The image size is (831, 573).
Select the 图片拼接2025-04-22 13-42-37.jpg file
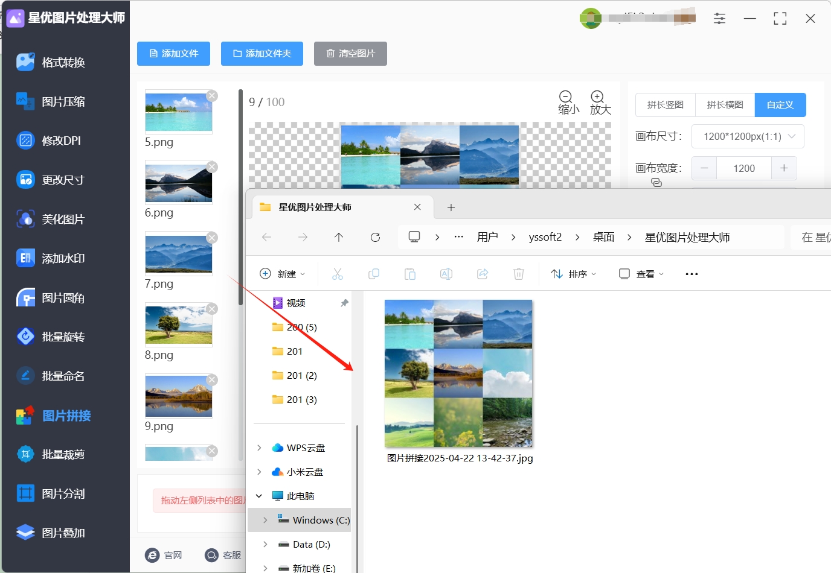(459, 382)
